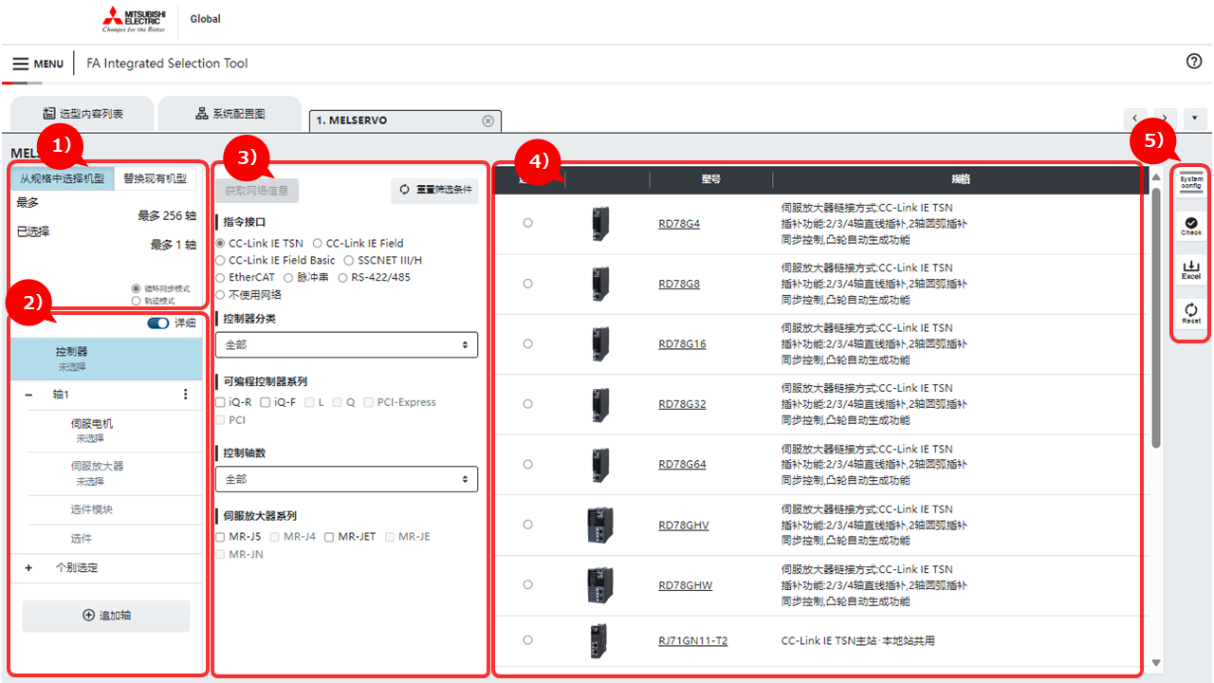Click the RD78GHV product image

pos(599,525)
